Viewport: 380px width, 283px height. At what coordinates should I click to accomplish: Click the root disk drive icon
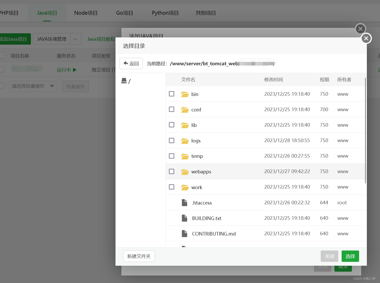coord(124,81)
